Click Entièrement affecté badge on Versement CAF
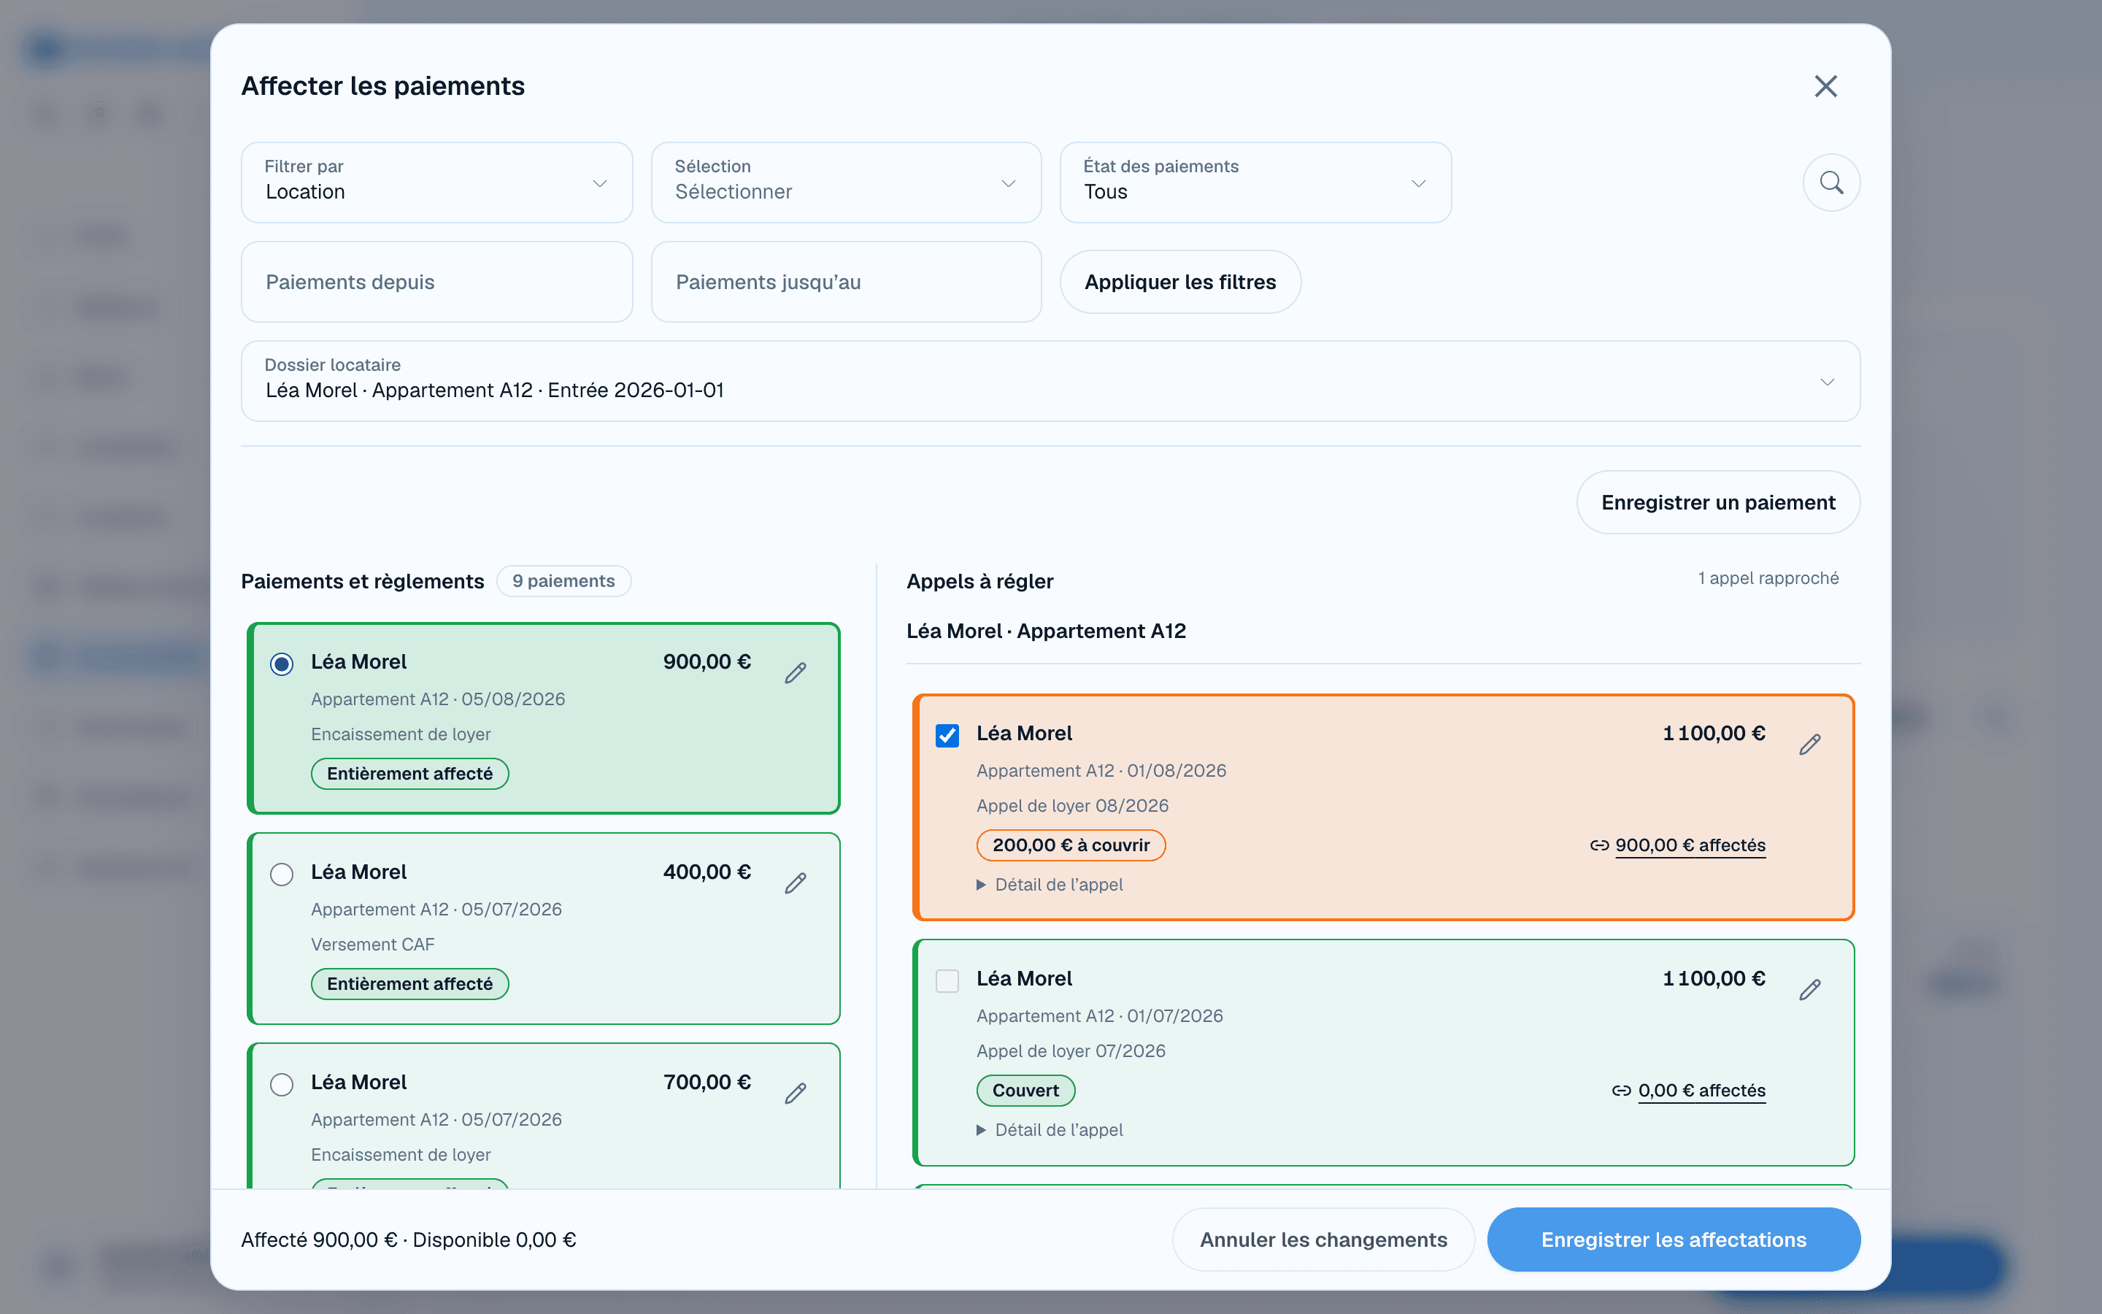The height and width of the screenshot is (1314, 2102). (410, 984)
